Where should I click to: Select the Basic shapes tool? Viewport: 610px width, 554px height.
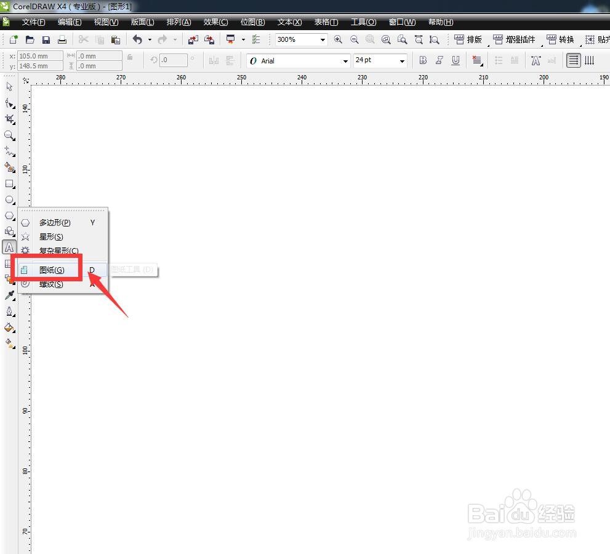click(x=9, y=231)
